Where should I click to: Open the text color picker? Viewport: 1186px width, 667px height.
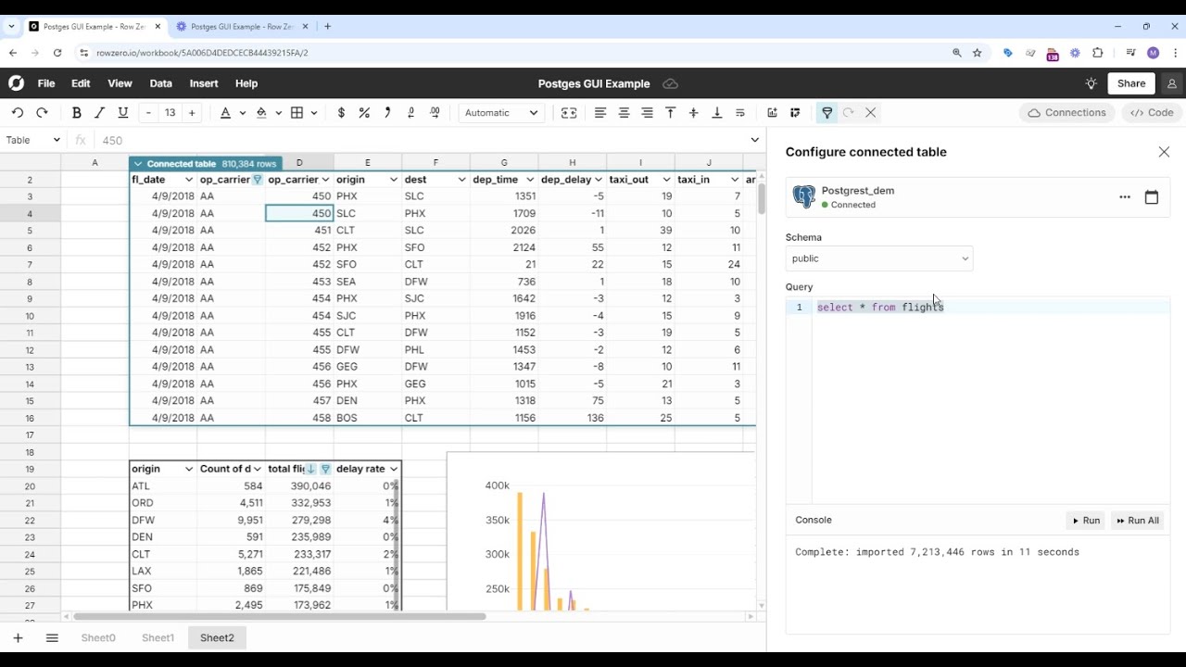pos(225,113)
